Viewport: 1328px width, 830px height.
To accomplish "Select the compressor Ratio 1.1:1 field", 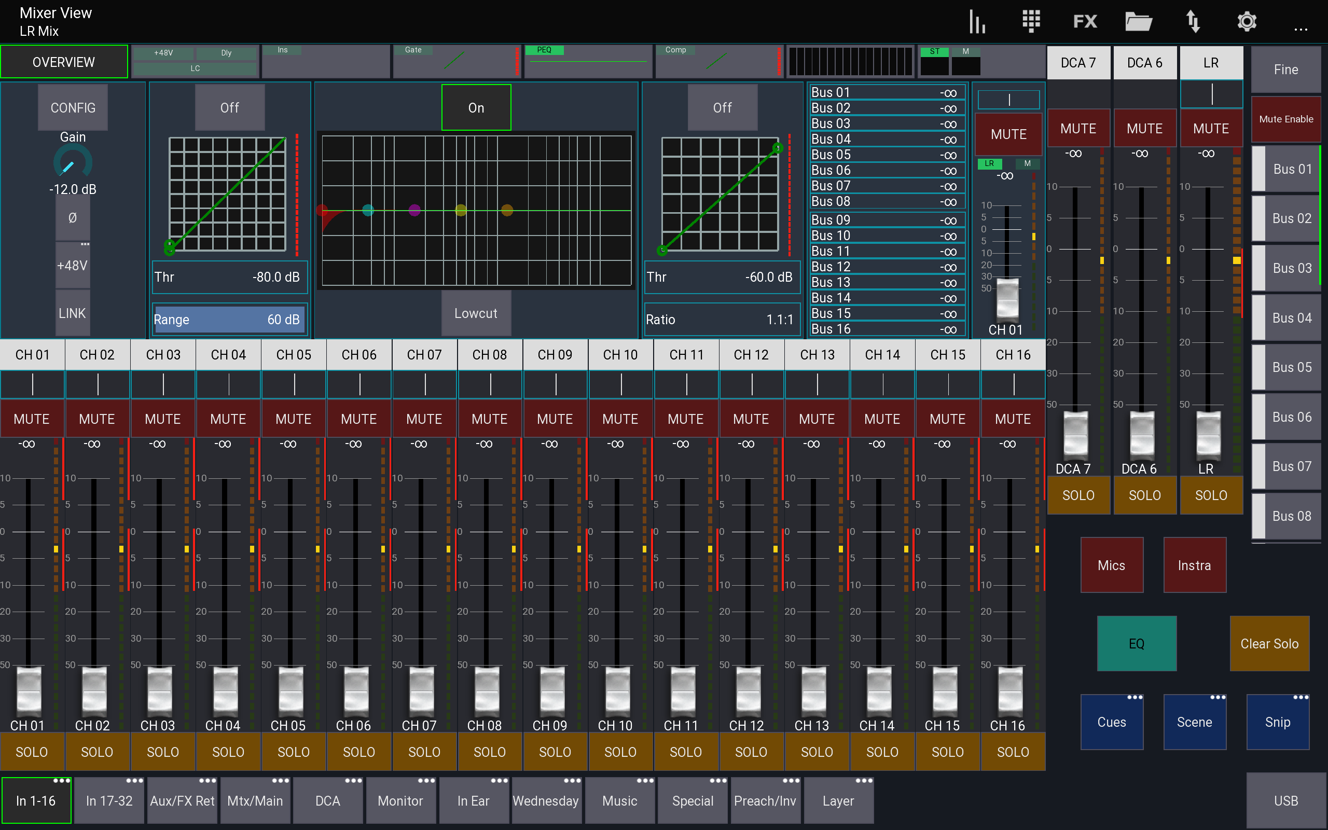I will pyautogui.click(x=722, y=319).
